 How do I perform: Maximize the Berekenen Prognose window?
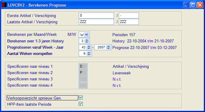click(x=193, y=5)
